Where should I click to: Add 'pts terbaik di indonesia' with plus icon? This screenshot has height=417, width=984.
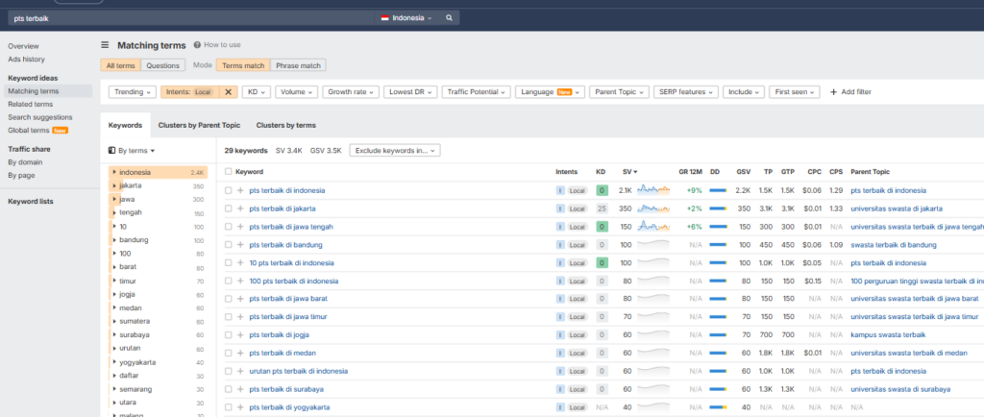tap(240, 190)
